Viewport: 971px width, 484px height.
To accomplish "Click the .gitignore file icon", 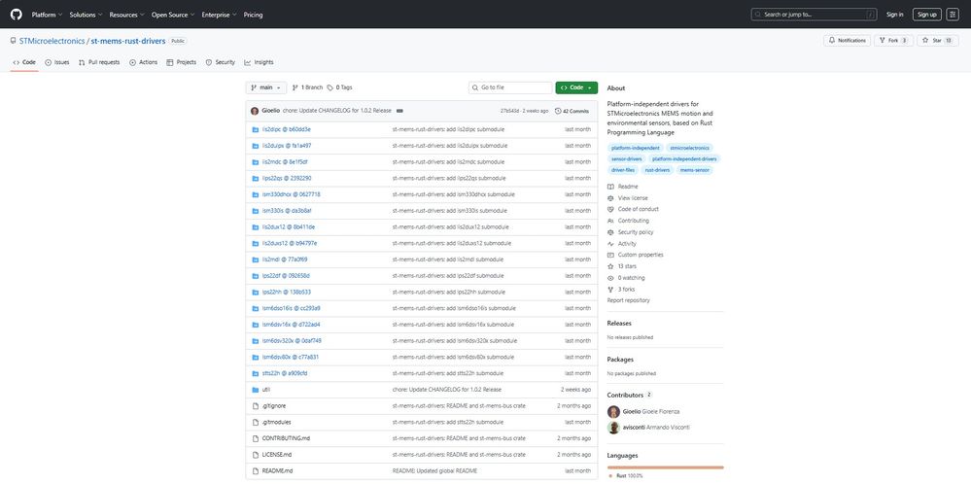I will click(255, 406).
